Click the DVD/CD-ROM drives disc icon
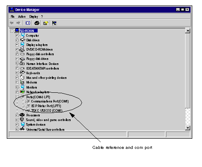 (22, 49)
